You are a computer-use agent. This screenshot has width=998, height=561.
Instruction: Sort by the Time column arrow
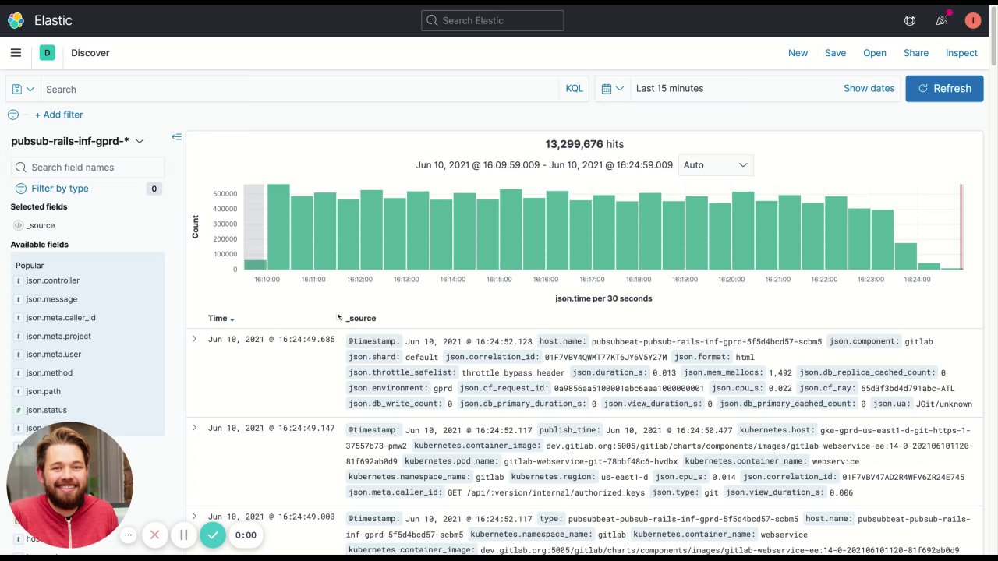[x=232, y=319]
